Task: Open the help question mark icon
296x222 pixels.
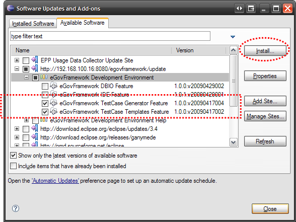Action: point(16,208)
